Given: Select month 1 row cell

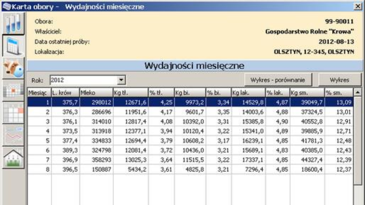Looking at the screenshot, I should click(39, 102).
